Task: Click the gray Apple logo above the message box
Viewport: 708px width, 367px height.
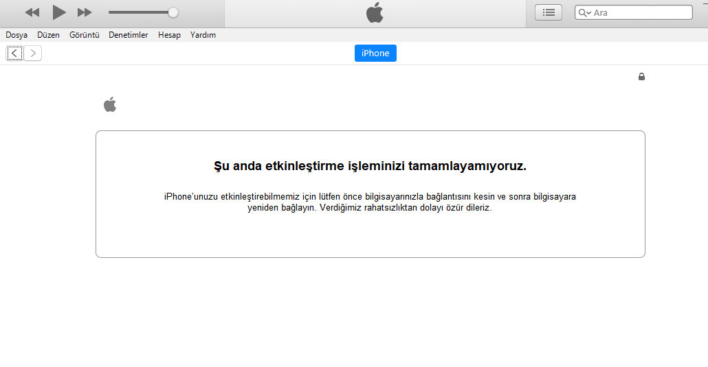Action: 110,104
